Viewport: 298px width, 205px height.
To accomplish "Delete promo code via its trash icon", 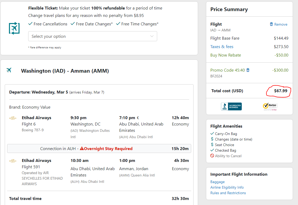I will 248,70.
